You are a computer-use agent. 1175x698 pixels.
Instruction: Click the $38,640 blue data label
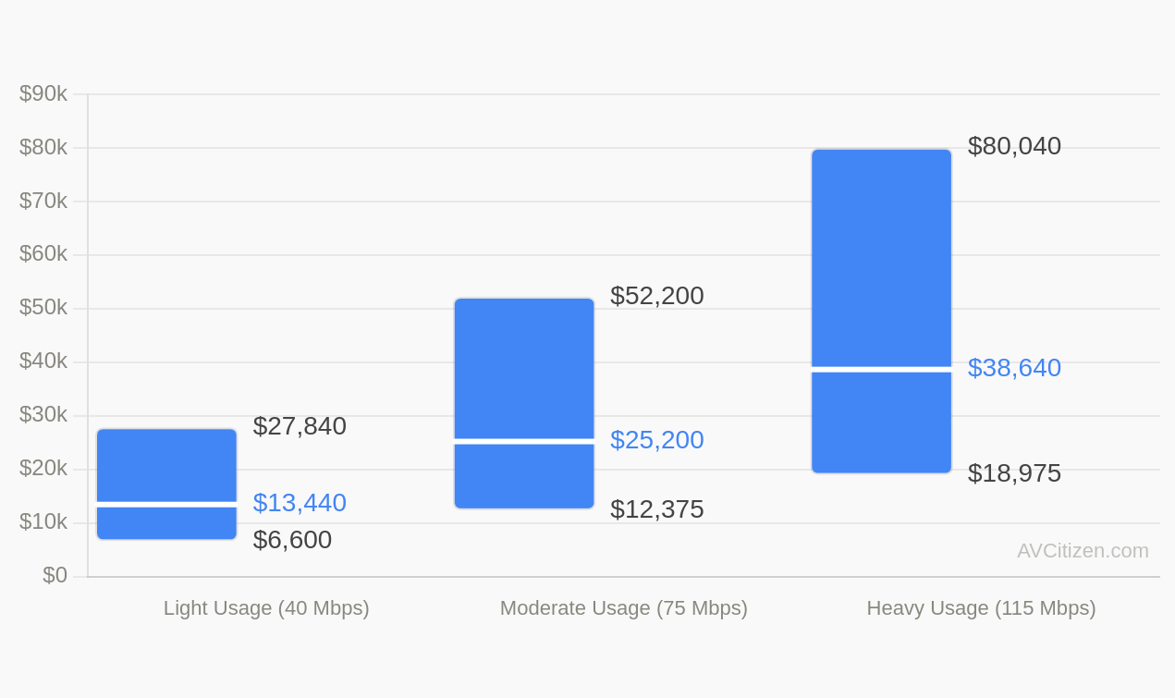click(x=1014, y=368)
